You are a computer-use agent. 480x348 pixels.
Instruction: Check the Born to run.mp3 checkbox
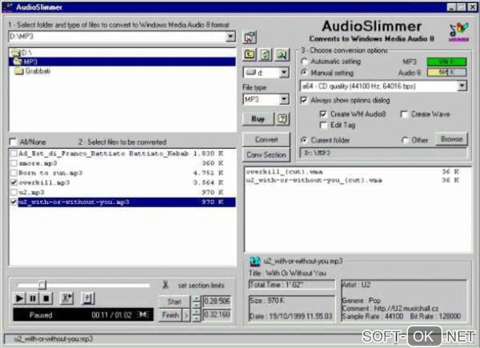click(x=14, y=173)
